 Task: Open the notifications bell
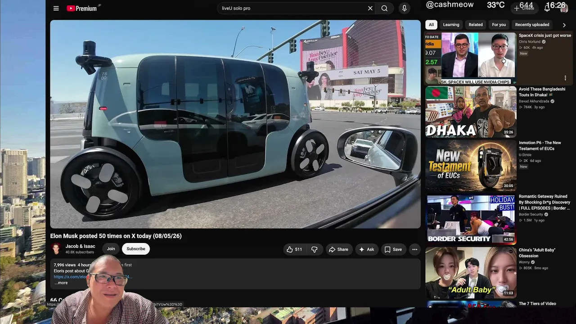[547, 8]
